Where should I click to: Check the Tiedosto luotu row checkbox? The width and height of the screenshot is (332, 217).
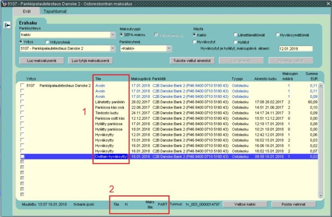(x=22, y=113)
